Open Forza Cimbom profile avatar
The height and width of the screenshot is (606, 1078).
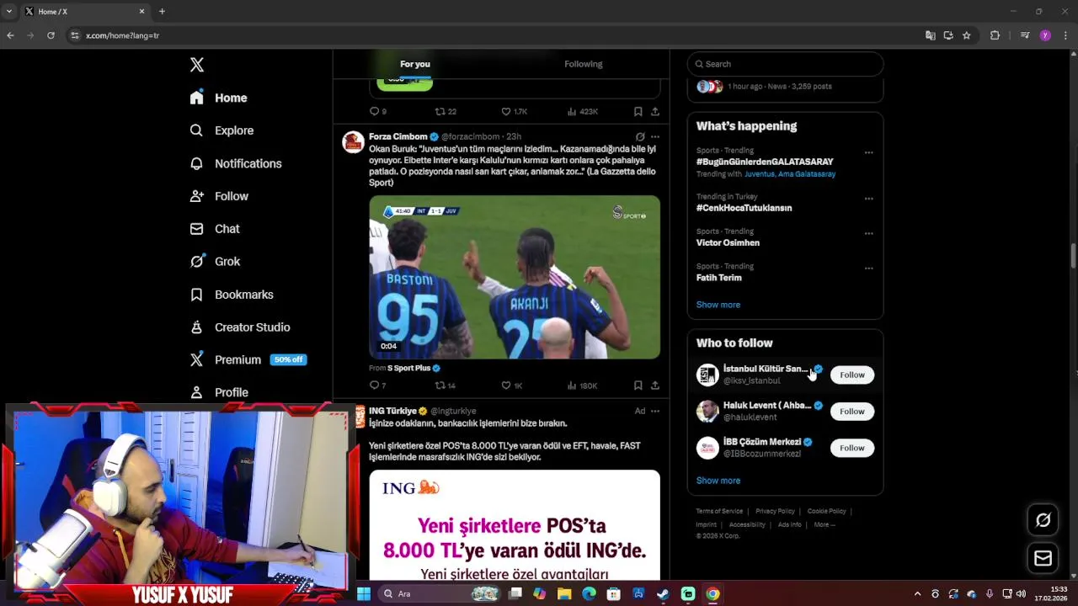click(x=353, y=141)
